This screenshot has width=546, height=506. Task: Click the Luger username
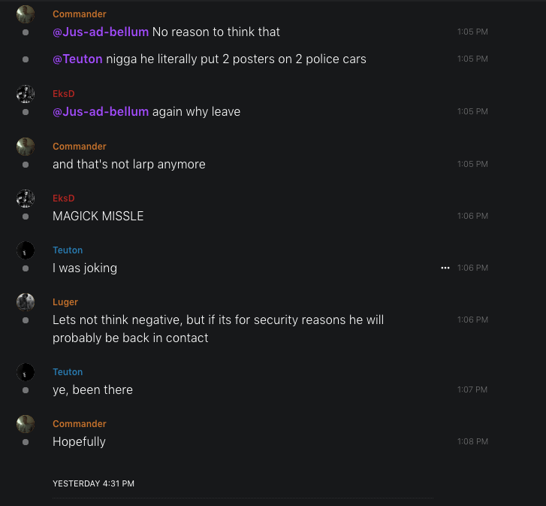pyautogui.click(x=65, y=302)
